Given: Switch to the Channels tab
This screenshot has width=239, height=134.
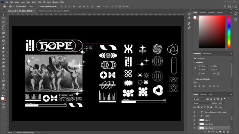Looking at the screenshot, I should pos(203,94).
